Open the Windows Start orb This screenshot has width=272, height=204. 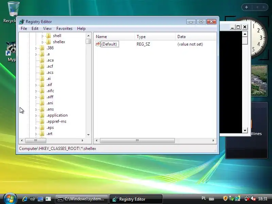point(10,199)
